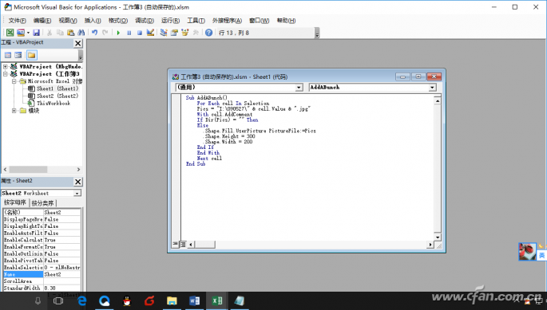Pause execution with the Break icon
This screenshot has width=547, height=310.
(x=129, y=33)
